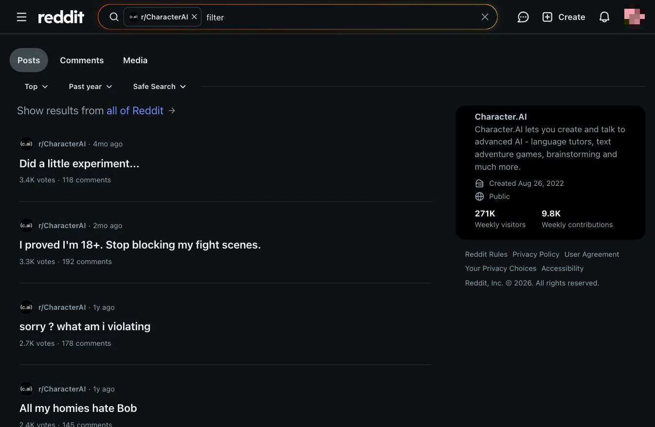Click the c.ai icon in the search chip
The width and height of the screenshot is (655, 427).
pyautogui.click(x=133, y=17)
